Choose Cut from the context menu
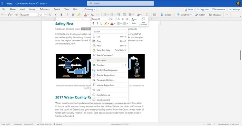The width and height of the screenshot is (242, 126). click(x=110, y=36)
